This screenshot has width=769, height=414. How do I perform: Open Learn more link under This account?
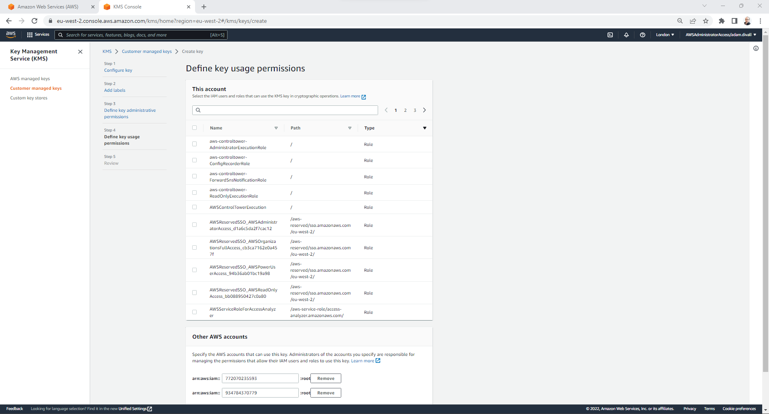coord(353,96)
